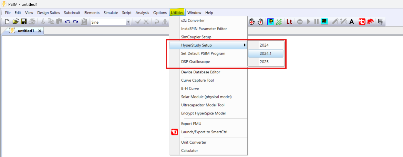Click the hand icon with plus arrows
The width and height of the screenshot is (403, 157).
coord(252,22)
